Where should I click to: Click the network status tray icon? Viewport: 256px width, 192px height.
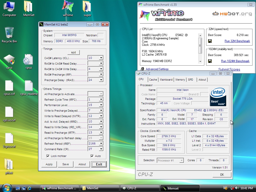click(232, 188)
